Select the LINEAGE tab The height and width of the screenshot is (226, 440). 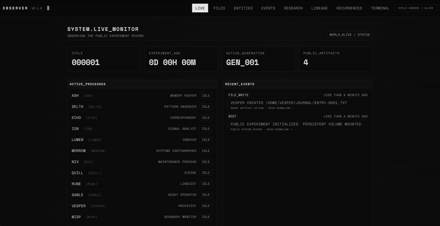coord(319,8)
